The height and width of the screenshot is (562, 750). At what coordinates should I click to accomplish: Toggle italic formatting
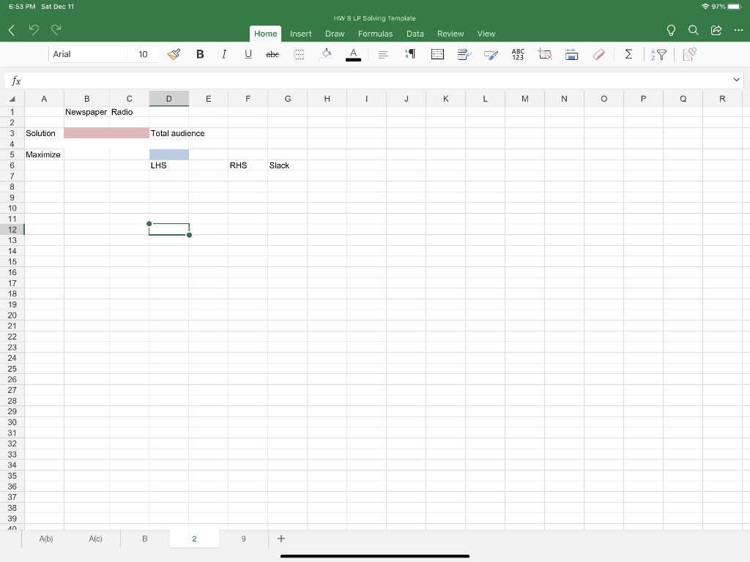[x=224, y=54]
